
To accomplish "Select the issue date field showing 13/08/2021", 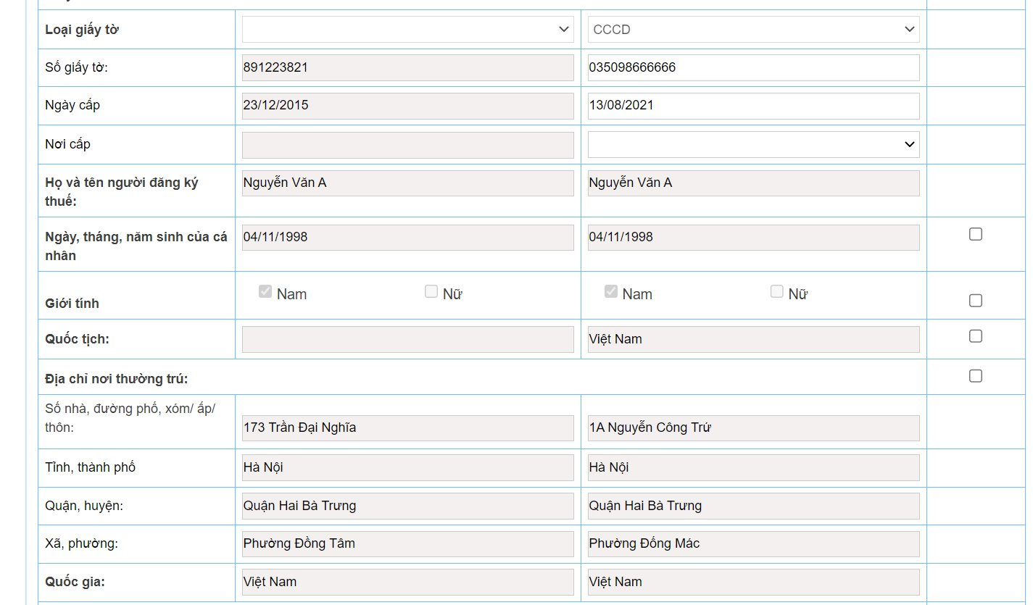I will click(x=753, y=106).
